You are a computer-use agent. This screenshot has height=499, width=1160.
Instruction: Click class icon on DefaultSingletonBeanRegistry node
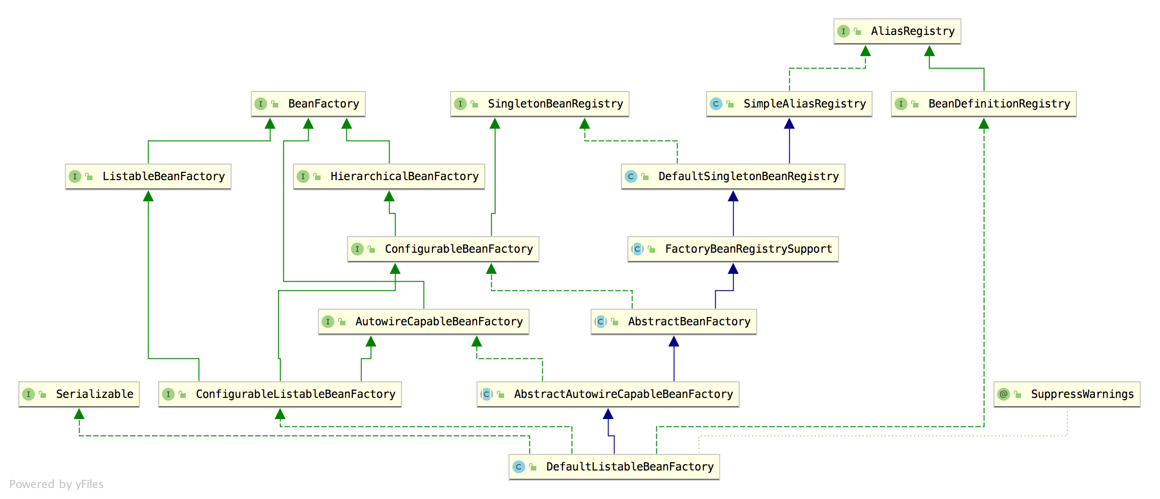click(631, 176)
